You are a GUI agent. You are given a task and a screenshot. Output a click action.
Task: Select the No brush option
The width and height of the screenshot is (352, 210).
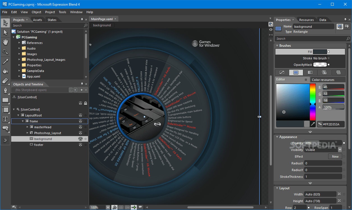tap(282, 73)
